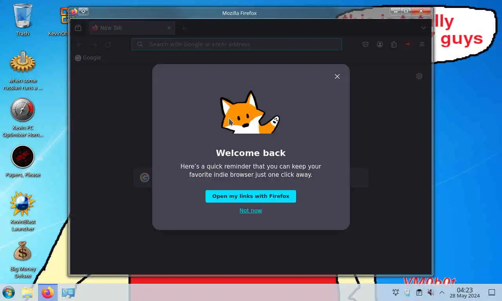Open the Start menu orb
502x301 pixels.
(x=8, y=292)
